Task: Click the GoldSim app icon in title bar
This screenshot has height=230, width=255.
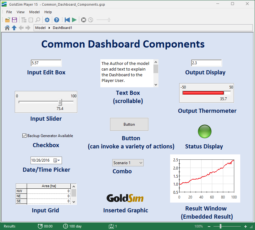Action: tap(4, 4)
